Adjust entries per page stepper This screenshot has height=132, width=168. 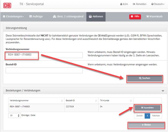19,116
